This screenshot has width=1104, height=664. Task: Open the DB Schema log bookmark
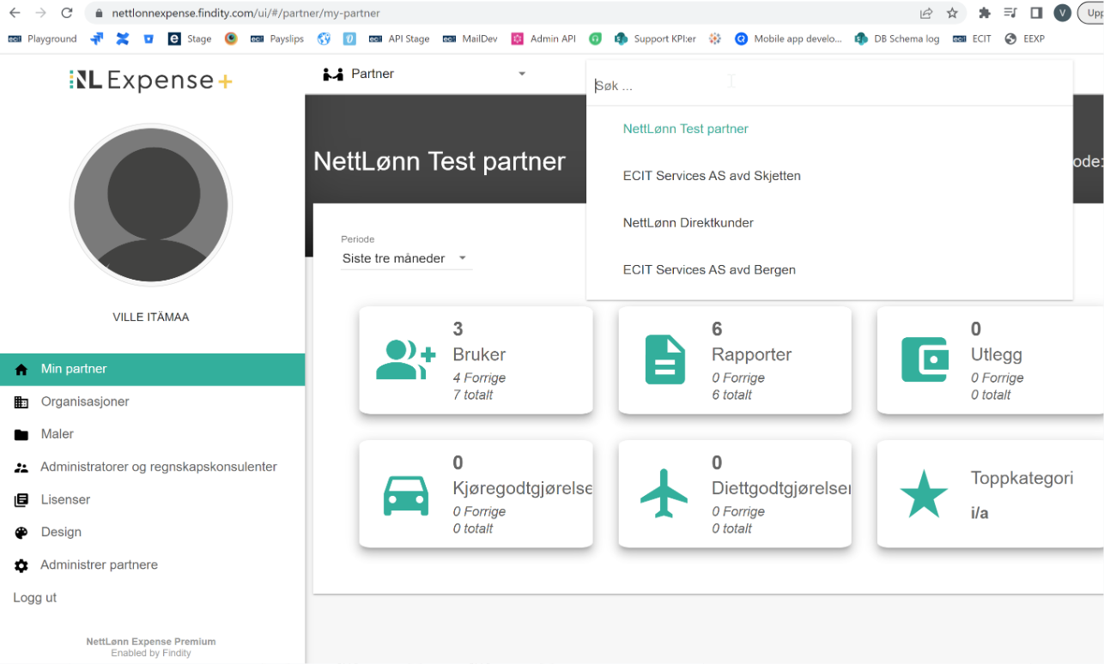point(897,39)
